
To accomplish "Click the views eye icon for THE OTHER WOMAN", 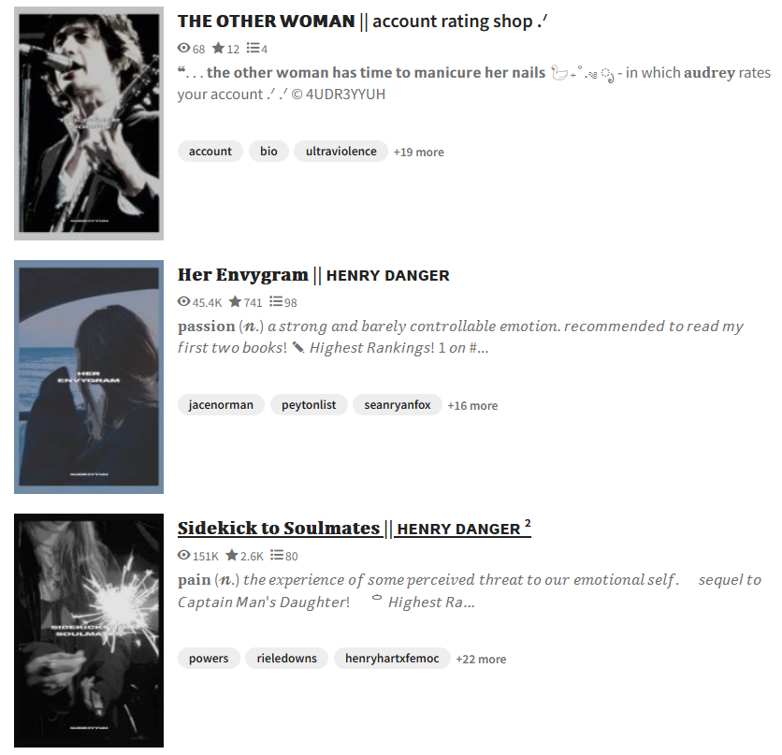I will click(184, 48).
